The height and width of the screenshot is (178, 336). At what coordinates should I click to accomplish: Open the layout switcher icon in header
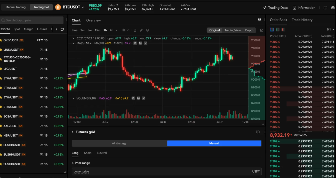[x=325, y=8]
